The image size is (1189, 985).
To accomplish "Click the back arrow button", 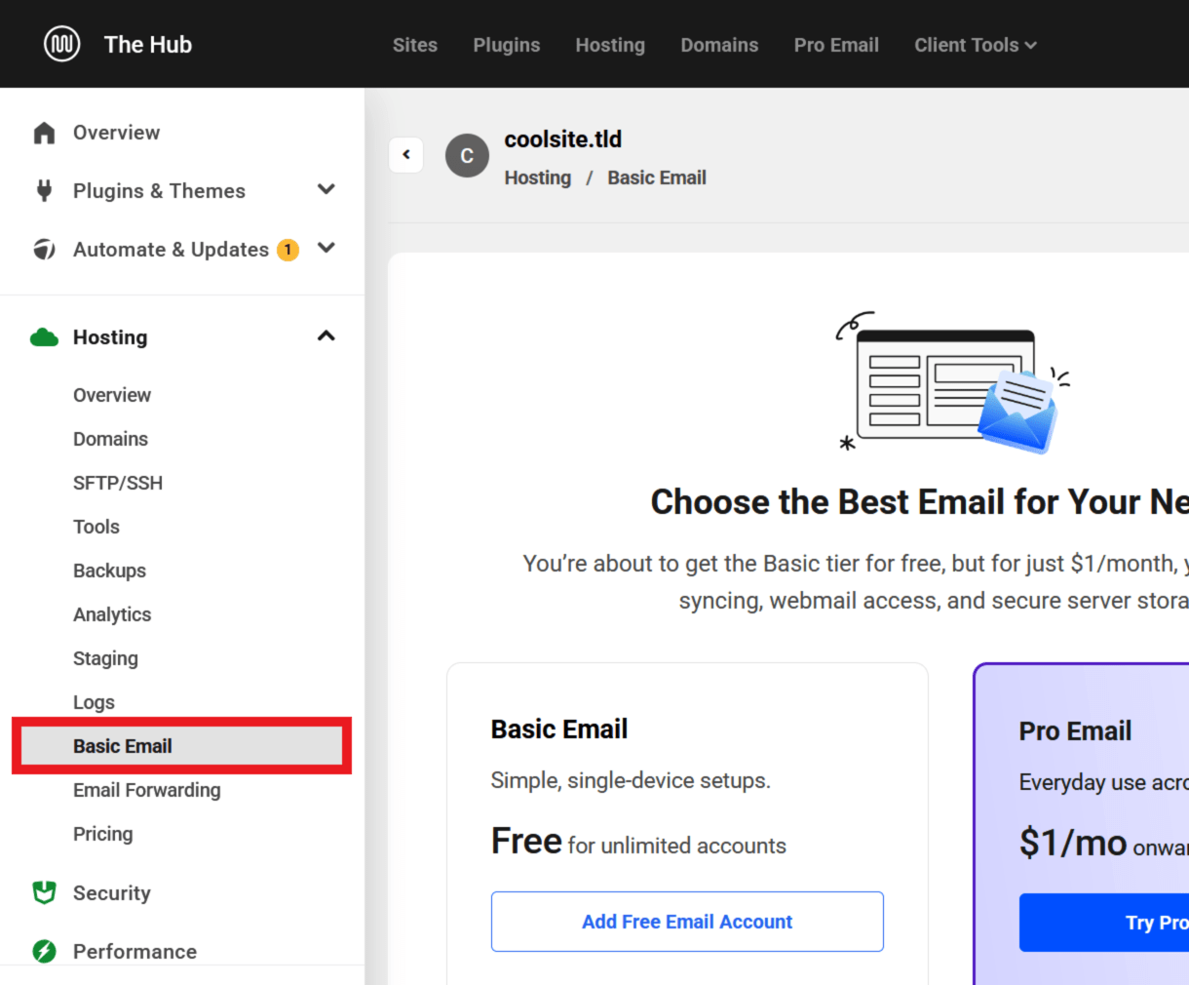I will click(406, 154).
